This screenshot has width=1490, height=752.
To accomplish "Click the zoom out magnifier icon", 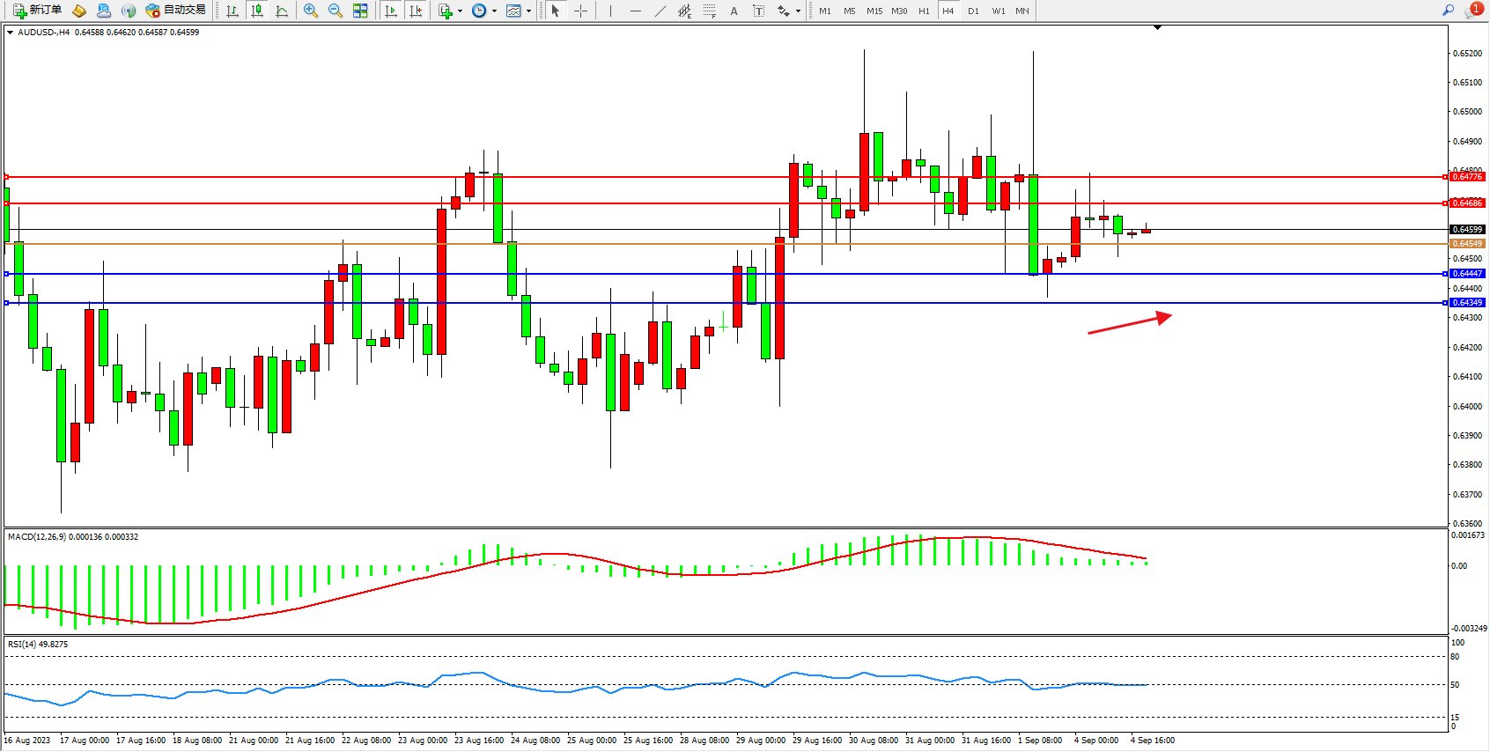I will coord(335,11).
